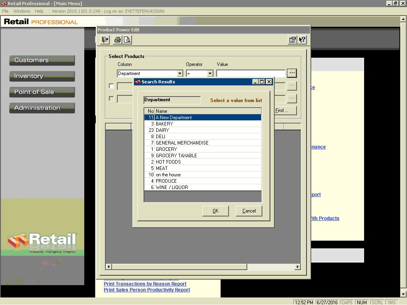Screen dimensions: 407x305
Task: Click the properties icon in Product Power Edit
Action: tap(293, 40)
